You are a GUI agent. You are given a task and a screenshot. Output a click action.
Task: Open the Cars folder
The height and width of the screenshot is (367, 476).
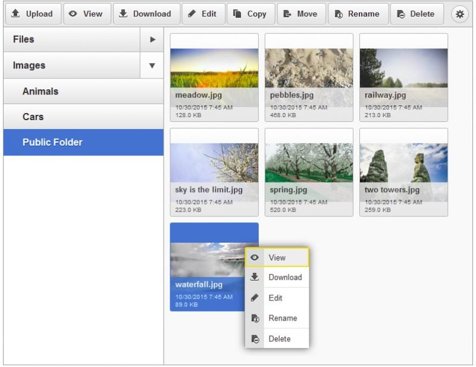[83, 117]
